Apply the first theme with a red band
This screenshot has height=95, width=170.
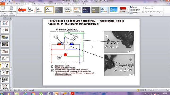click(x=22, y=10)
